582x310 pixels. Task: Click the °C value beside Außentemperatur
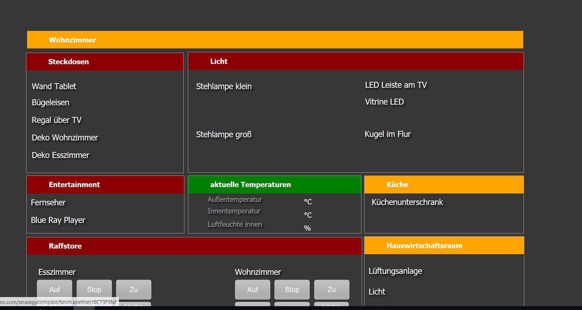coord(308,202)
